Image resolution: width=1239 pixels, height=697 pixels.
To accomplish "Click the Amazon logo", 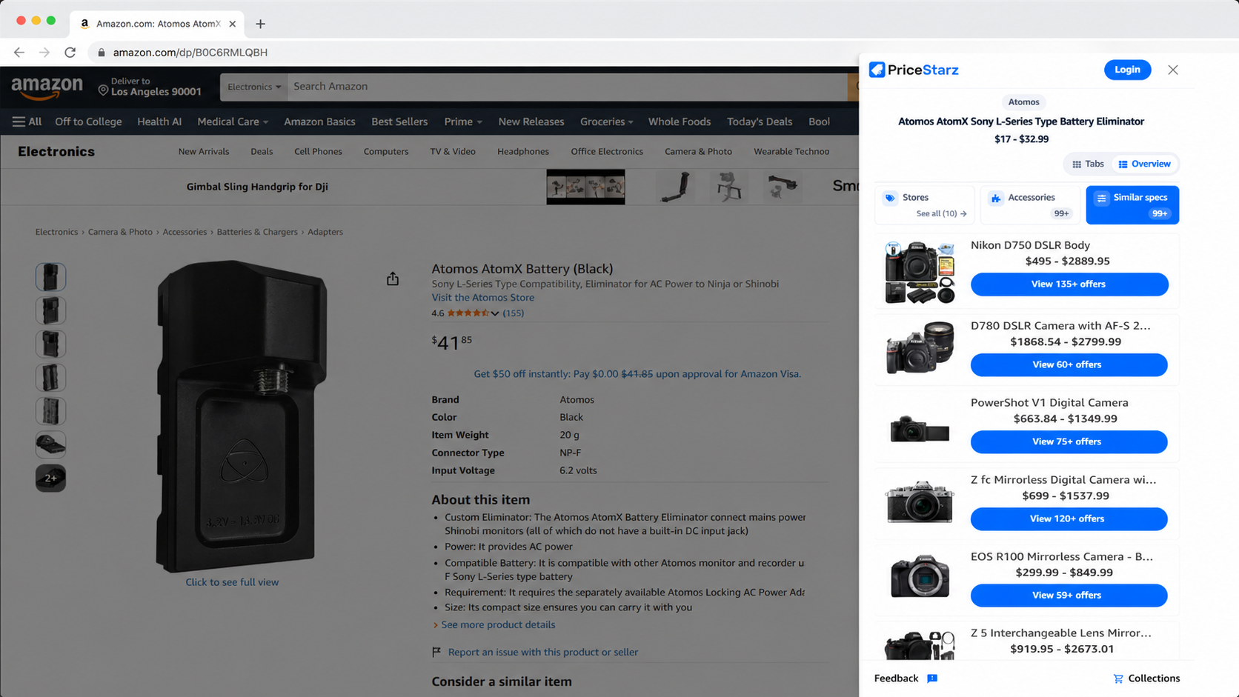I will [x=47, y=87].
